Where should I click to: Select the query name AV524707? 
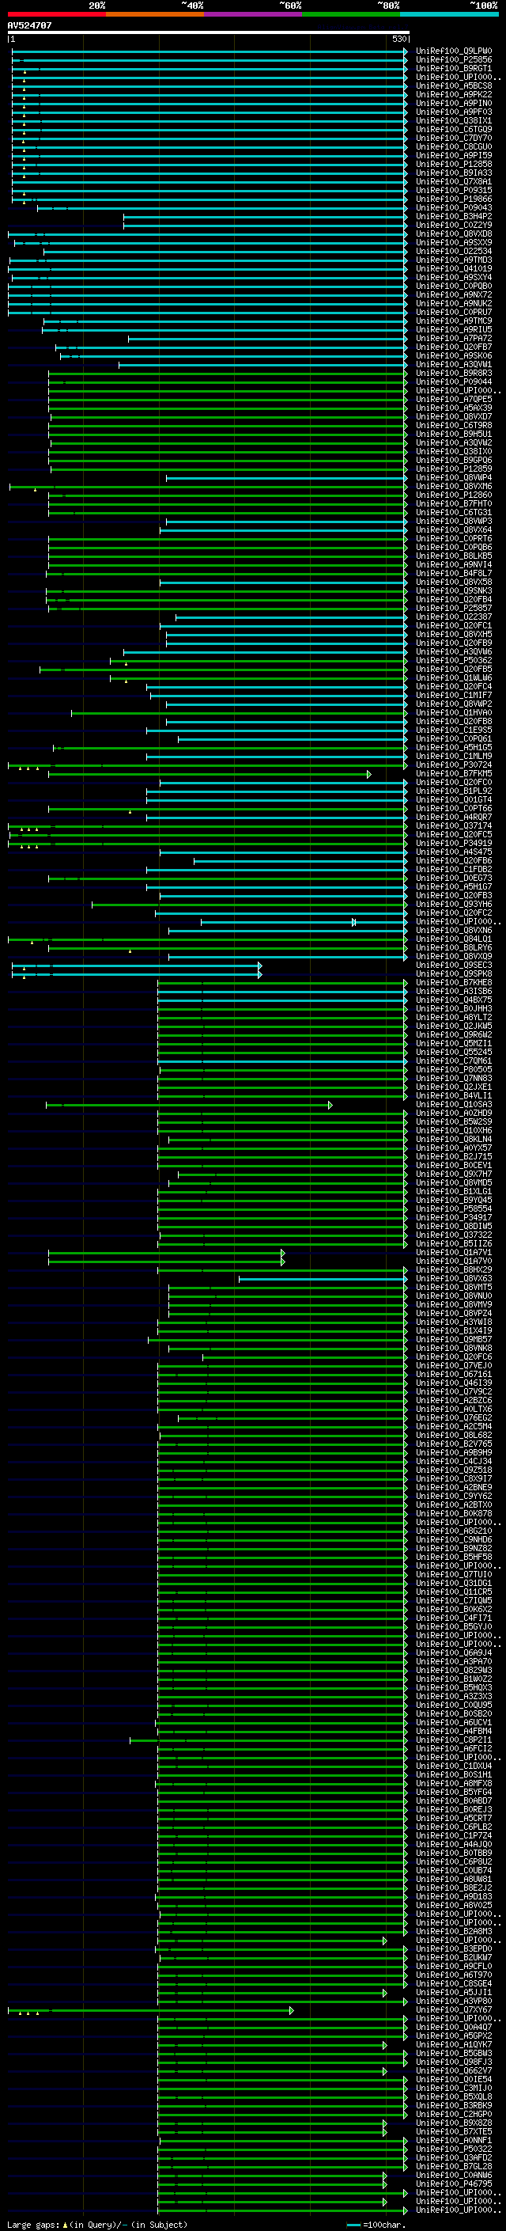(29, 25)
